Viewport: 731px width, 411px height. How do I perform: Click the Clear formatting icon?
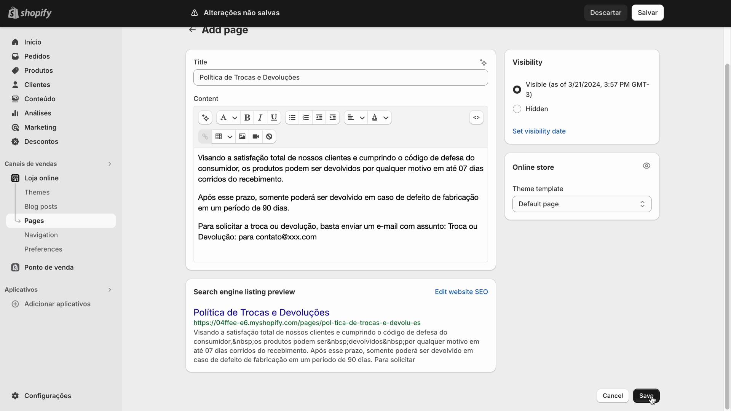point(269,137)
